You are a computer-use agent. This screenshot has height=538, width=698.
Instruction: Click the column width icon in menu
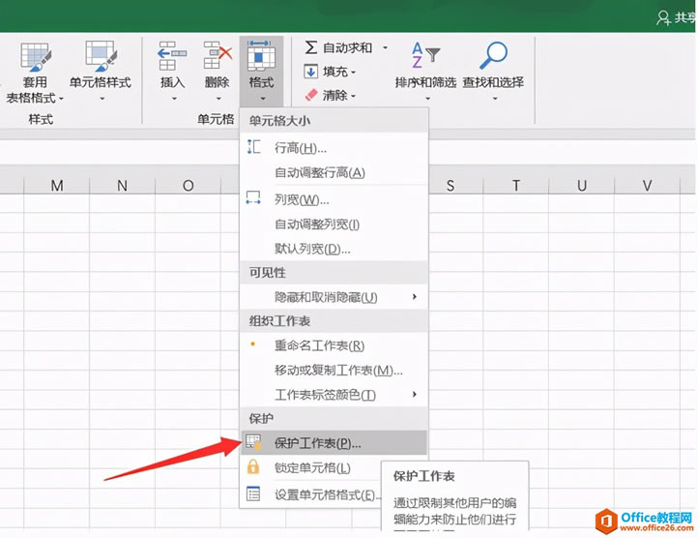253,198
